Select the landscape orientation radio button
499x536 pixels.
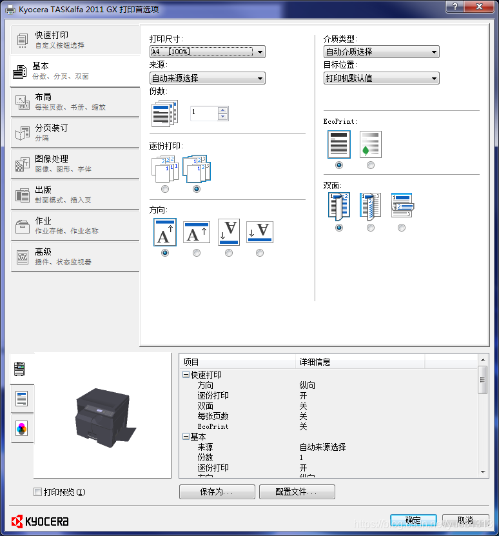click(197, 253)
